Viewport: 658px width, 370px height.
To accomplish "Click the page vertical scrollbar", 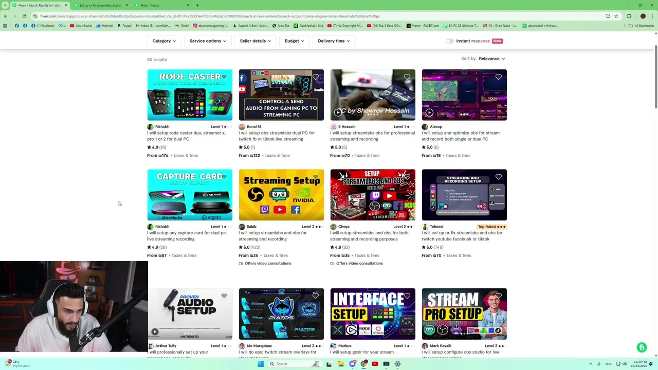I will (x=655, y=77).
